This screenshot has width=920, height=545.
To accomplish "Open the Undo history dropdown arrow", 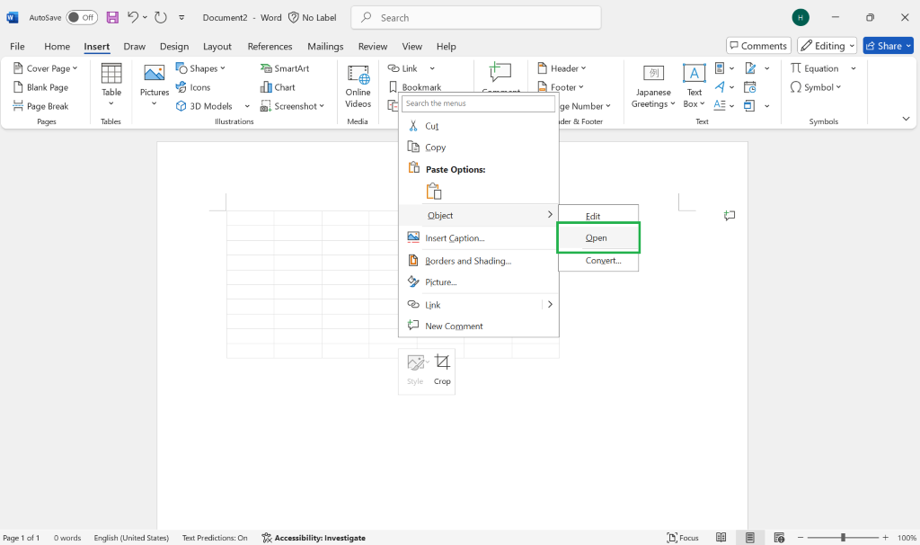I will click(x=145, y=18).
